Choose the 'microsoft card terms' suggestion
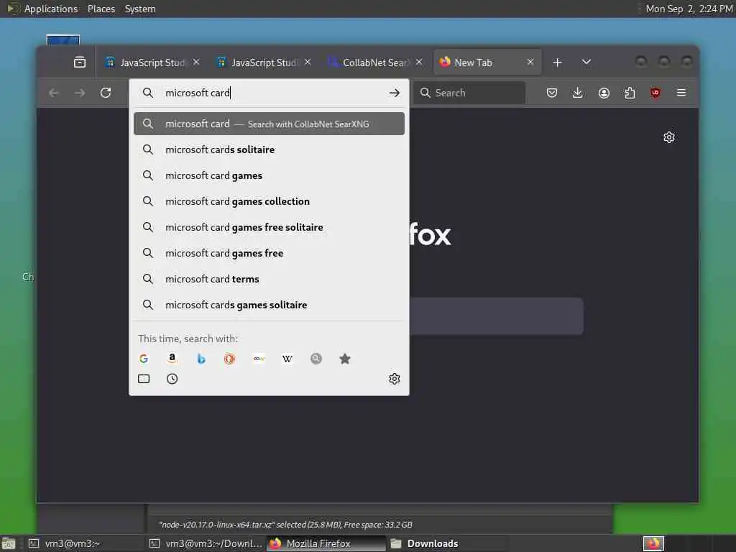Screen dimensions: 736x552 click(x=269, y=279)
